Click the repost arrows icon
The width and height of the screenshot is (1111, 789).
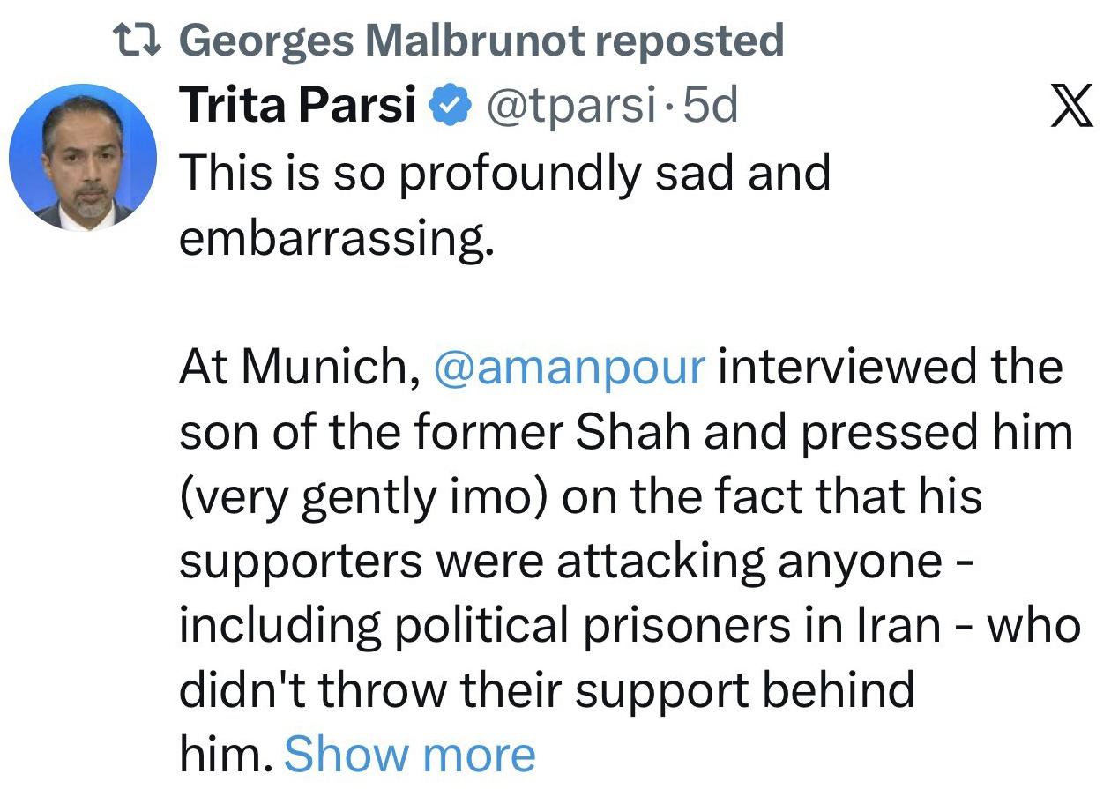(x=140, y=40)
